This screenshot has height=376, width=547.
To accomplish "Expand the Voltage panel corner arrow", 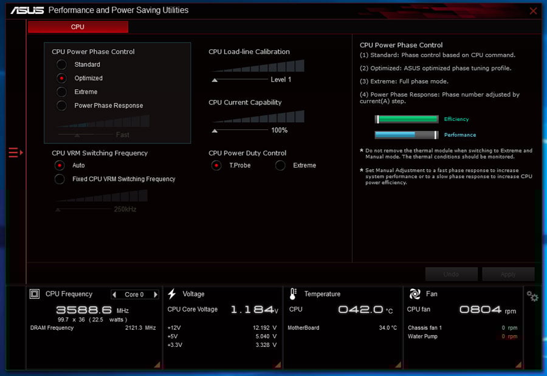I will pos(278,364).
